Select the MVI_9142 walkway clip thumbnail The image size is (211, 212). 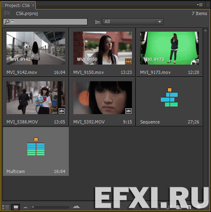pyautogui.click(x=36, y=48)
